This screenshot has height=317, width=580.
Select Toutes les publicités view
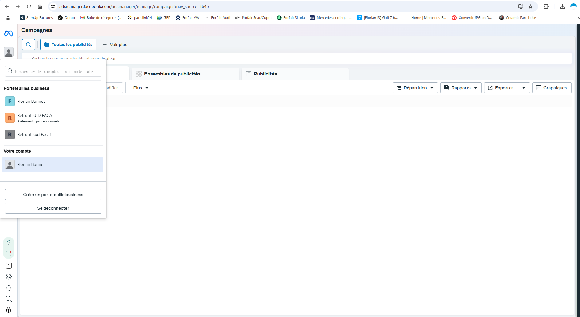pos(68,44)
